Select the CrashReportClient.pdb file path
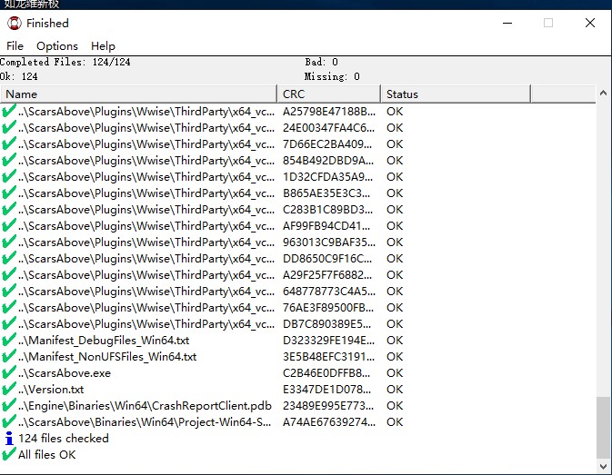 [145, 406]
